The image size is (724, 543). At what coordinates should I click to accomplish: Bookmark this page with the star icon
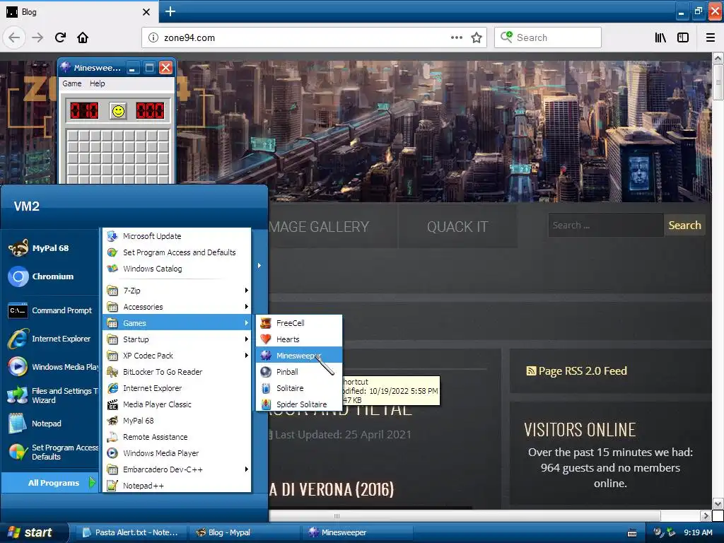coord(477,37)
